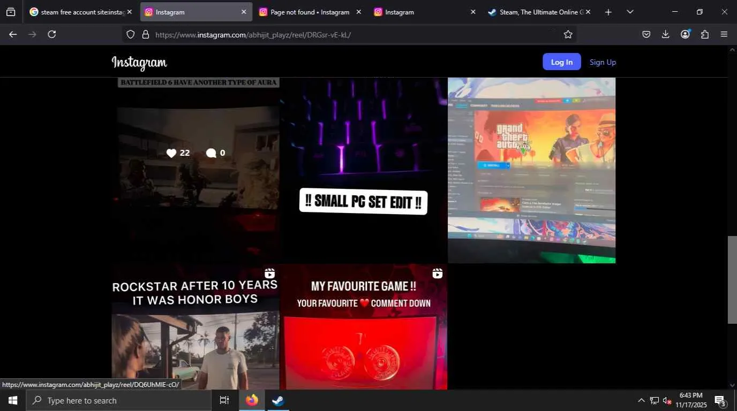Open Firefox View from the tab bar
Image resolution: width=737 pixels, height=411 pixels.
click(x=11, y=12)
